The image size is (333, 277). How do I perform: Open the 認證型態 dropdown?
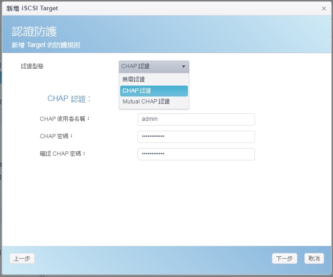154,66
